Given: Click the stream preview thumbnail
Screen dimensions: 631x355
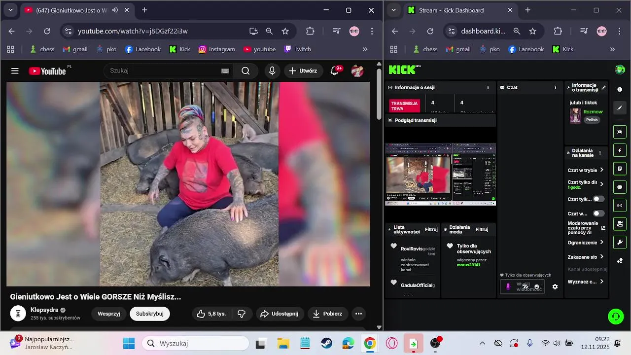Looking at the screenshot, I should click(440, 174).
